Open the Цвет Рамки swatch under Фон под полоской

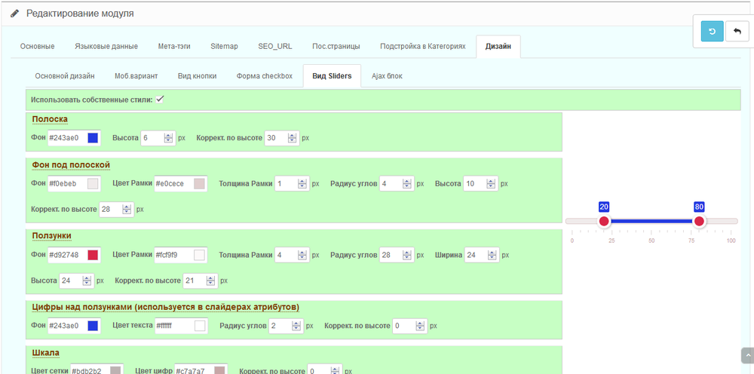click(199, 184)
